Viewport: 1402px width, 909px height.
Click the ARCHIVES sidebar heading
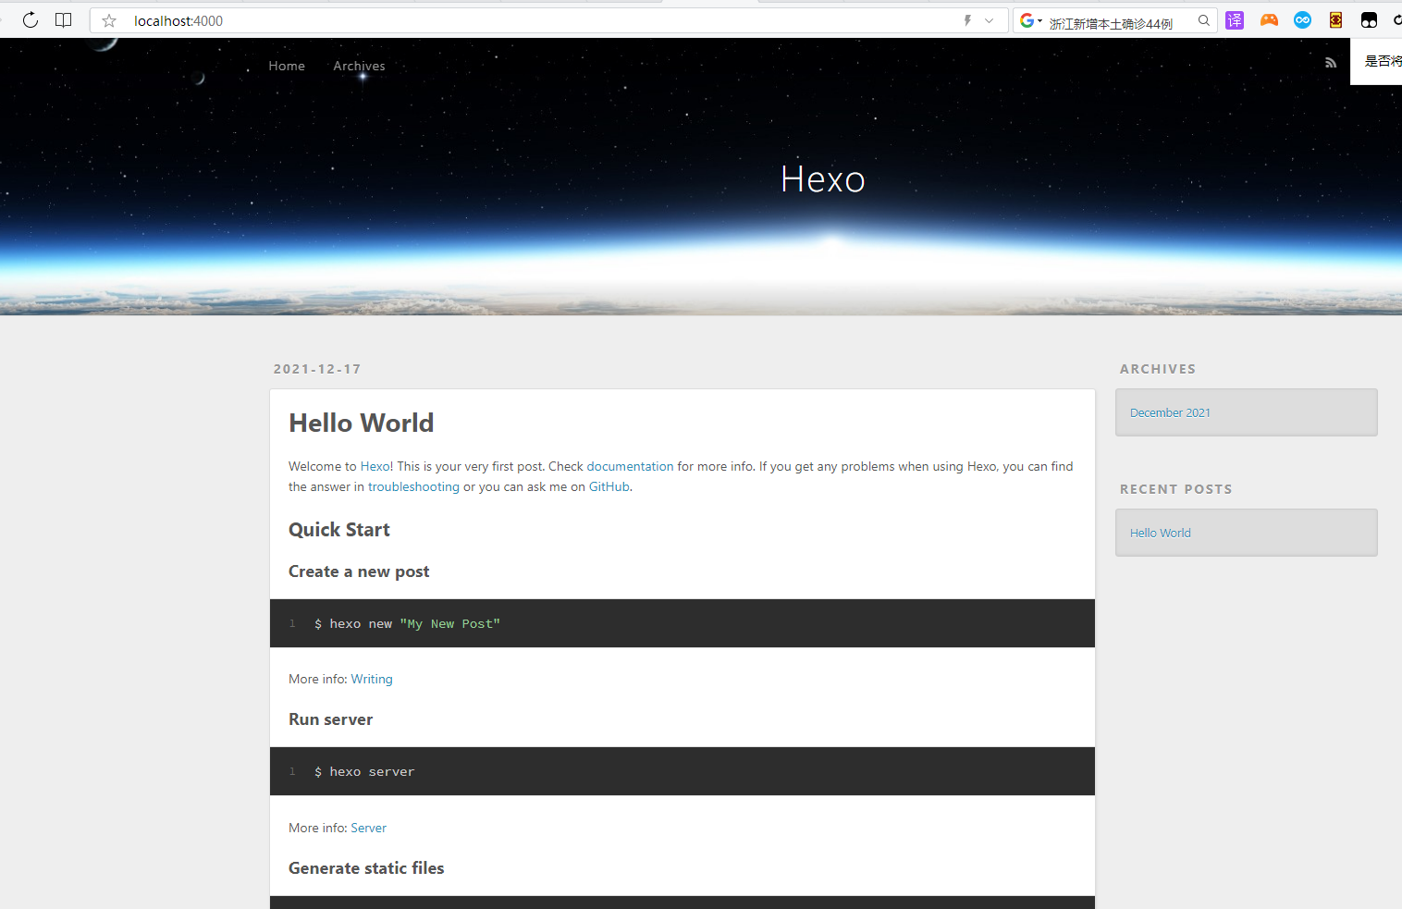1158,369
